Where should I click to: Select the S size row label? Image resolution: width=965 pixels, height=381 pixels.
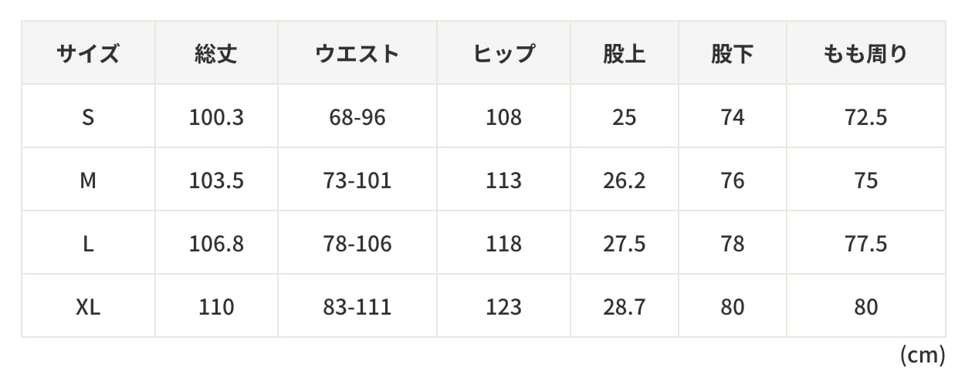pyautogui.click(x=88, y=116)
